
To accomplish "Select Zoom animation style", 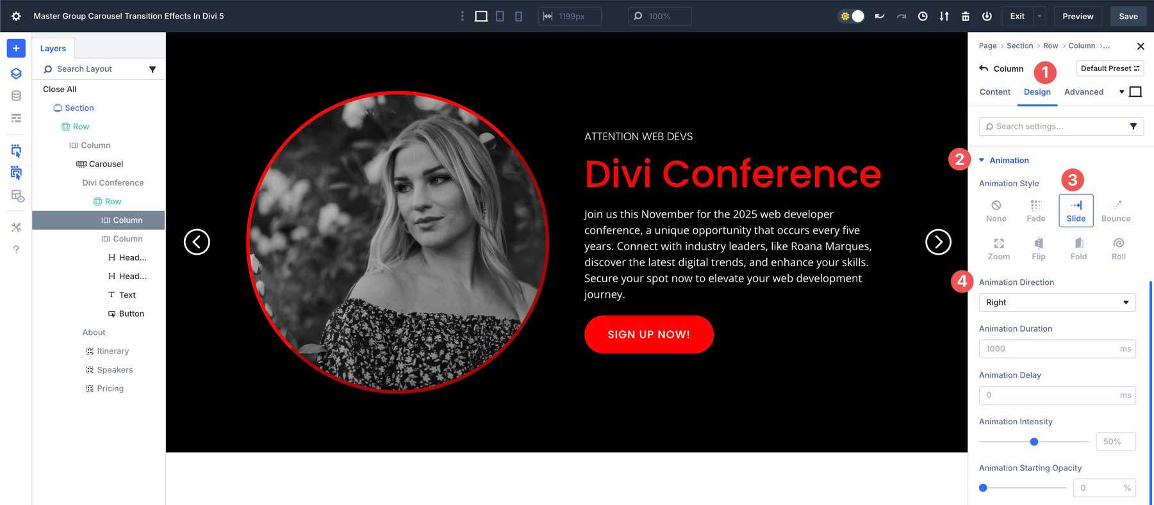I will pyautogui.click(x=998, y=249).
